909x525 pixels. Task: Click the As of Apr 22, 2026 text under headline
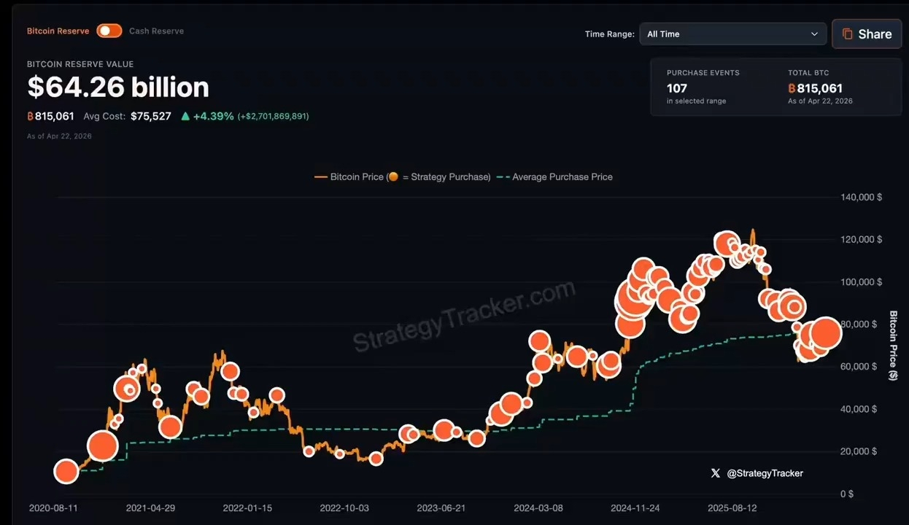pos(59,136)
